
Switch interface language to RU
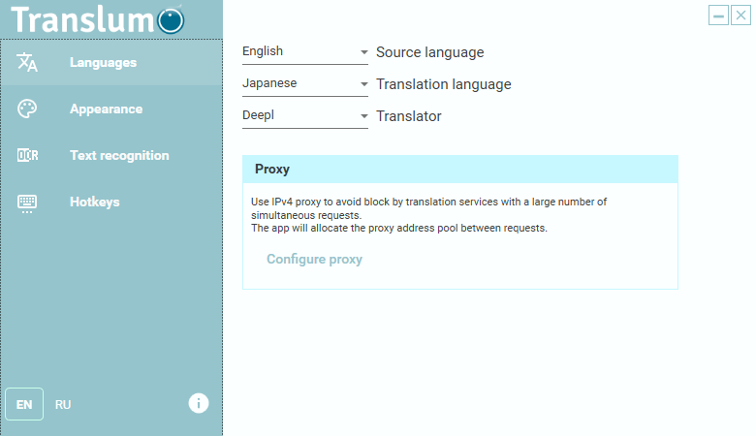63,405
